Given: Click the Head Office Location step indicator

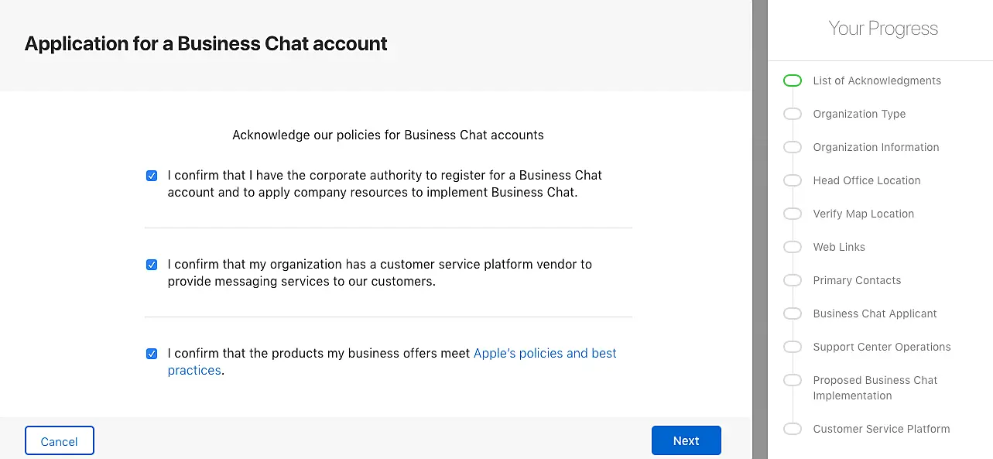Looking at the screenshot, I should point(792,180).
